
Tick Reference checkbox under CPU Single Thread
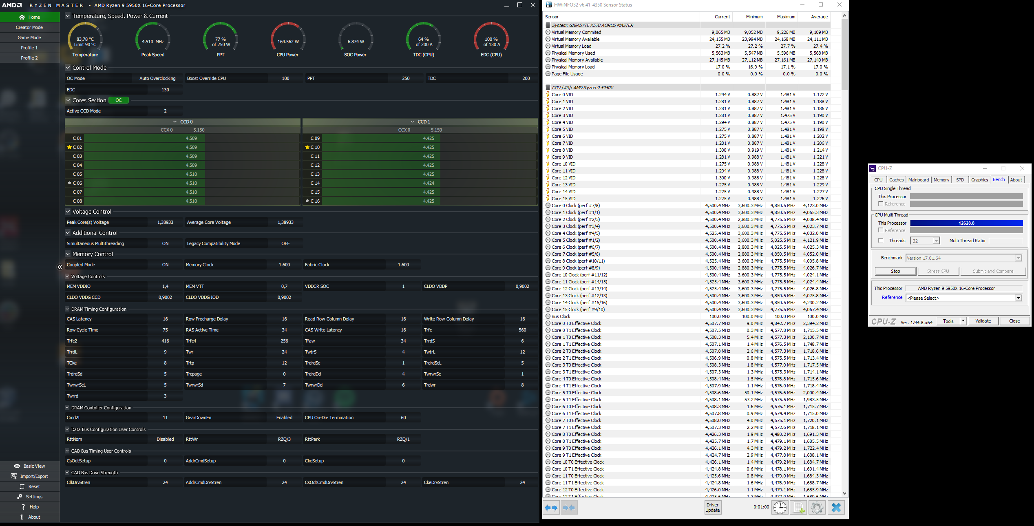[x=881, y=203]
